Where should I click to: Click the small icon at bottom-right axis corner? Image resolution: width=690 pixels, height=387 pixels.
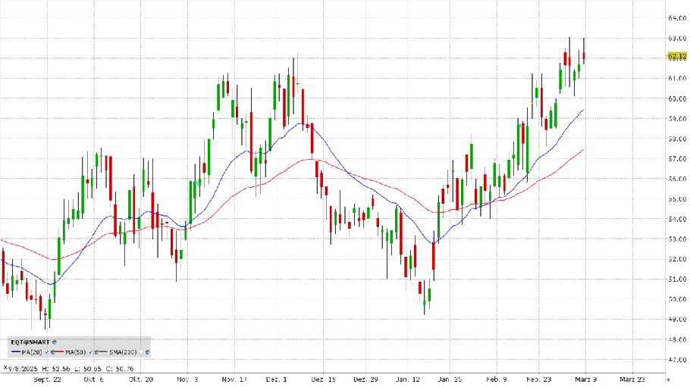668,379
